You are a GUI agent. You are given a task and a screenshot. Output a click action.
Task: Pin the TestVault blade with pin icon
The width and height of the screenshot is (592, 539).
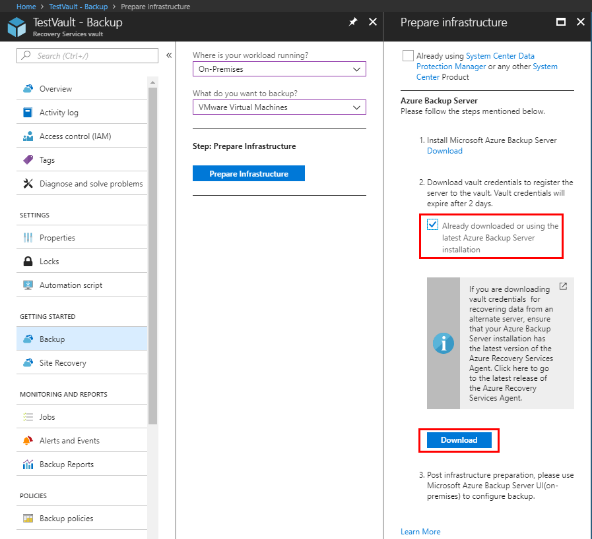(x=353, y=22)
